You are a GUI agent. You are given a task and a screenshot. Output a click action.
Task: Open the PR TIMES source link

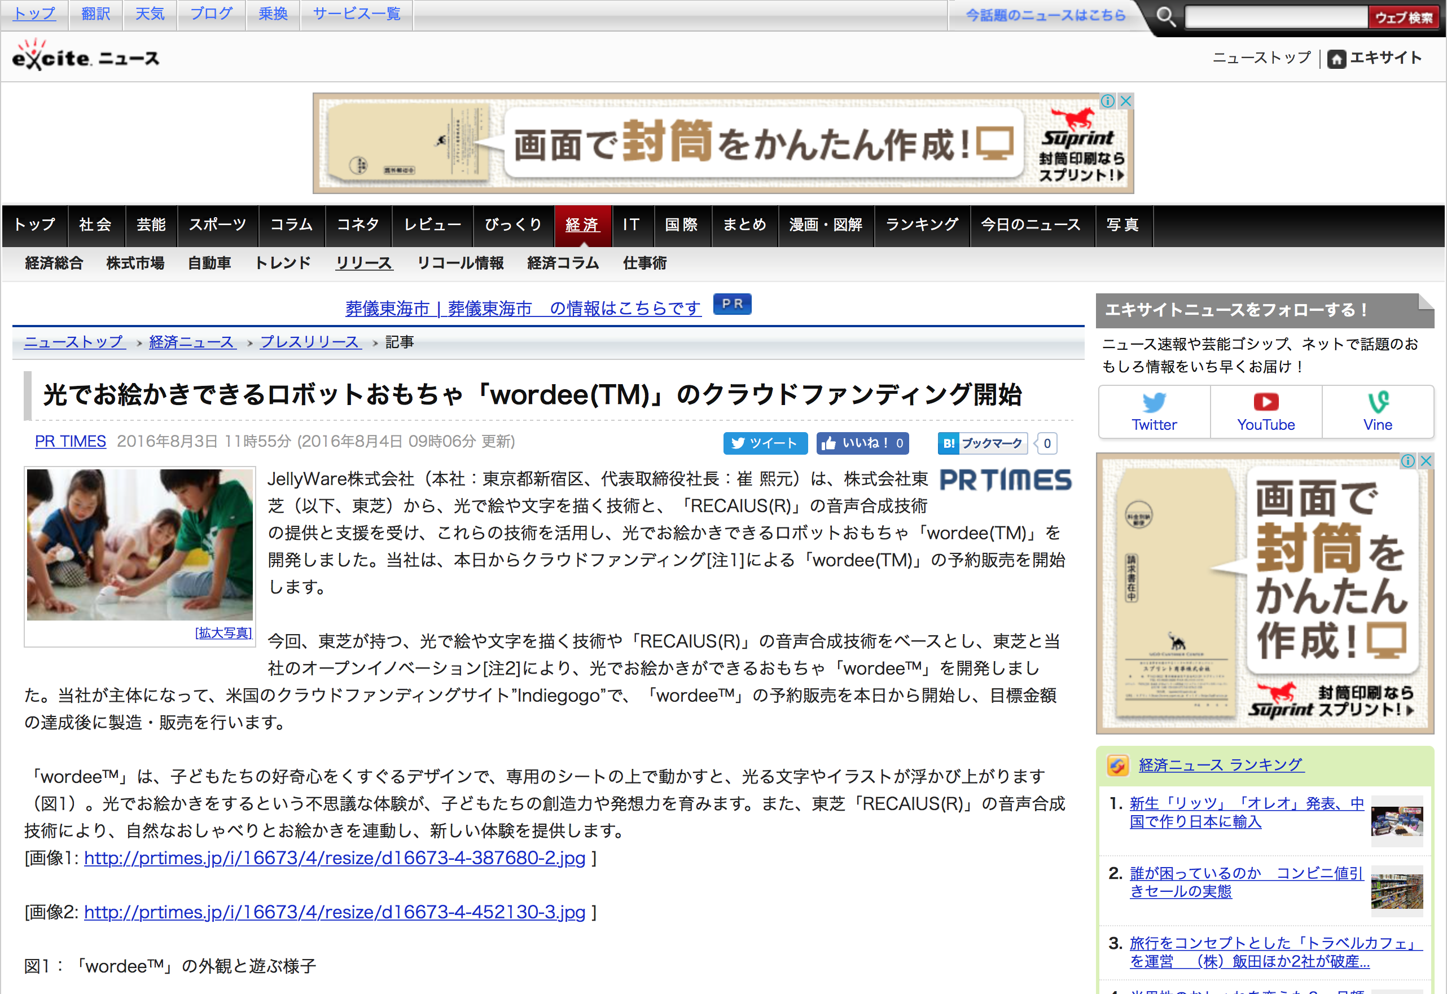click(x=71, y=442)
